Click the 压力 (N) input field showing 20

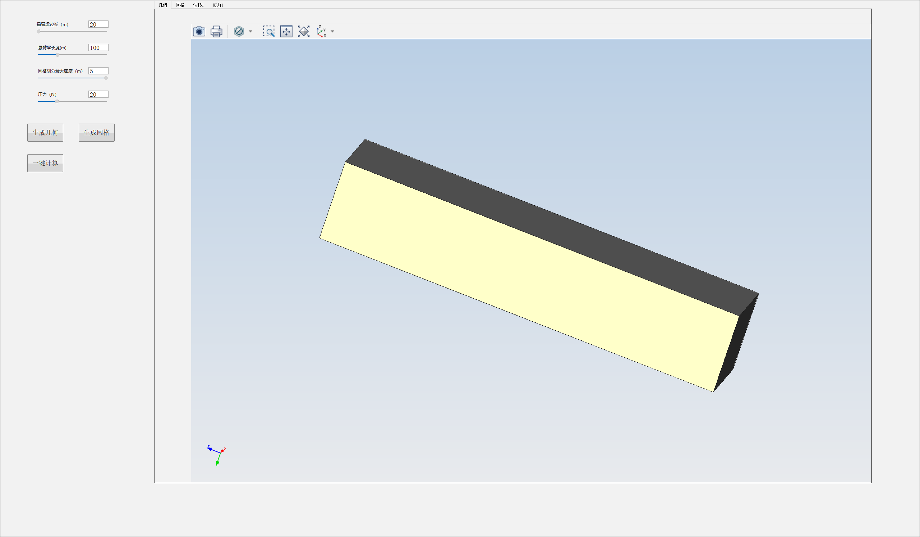[98, 94]
